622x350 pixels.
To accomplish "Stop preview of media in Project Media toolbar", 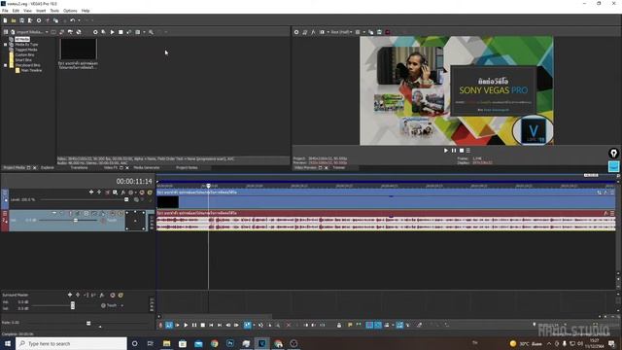I will [x=121, y=32].
